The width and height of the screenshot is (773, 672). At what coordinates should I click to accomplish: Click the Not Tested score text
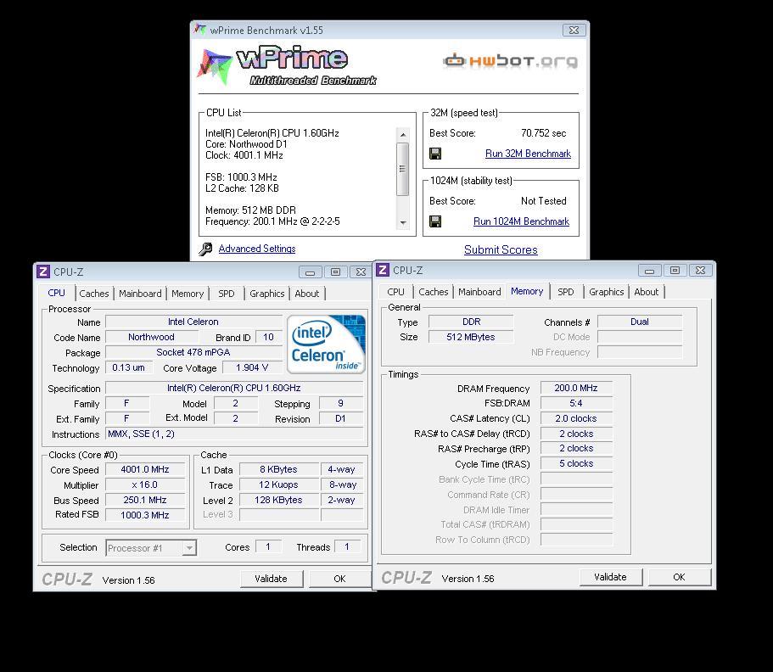pyautogui.click(x=544, y=201)
